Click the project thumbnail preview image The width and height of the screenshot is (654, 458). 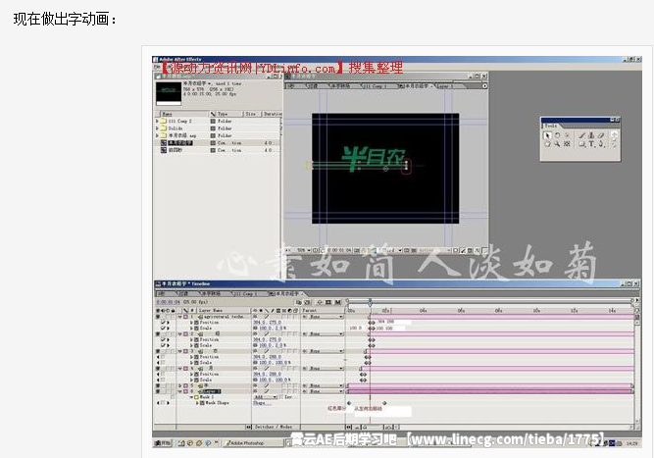(169, 92)
